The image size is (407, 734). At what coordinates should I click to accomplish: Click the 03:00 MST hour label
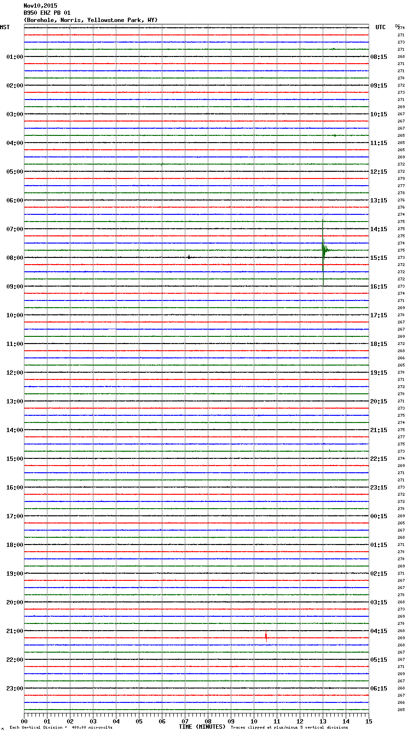[15, 114]
